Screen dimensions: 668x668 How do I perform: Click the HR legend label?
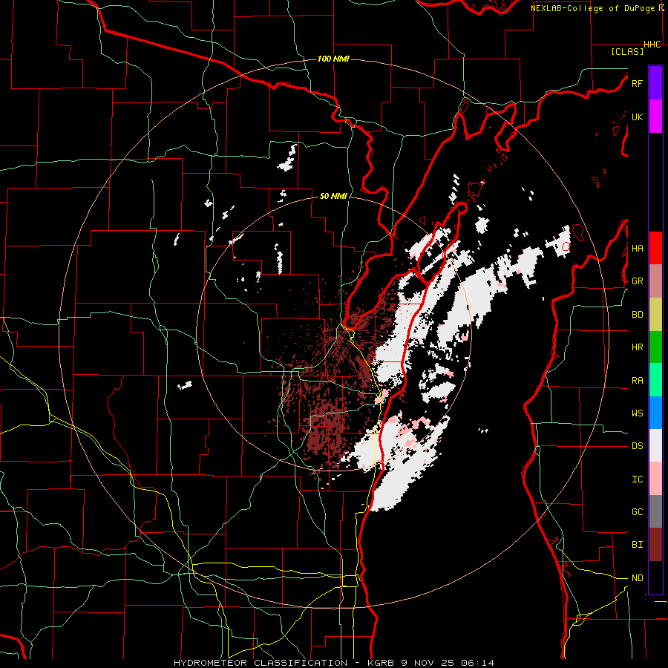click(x=638, y=347)
